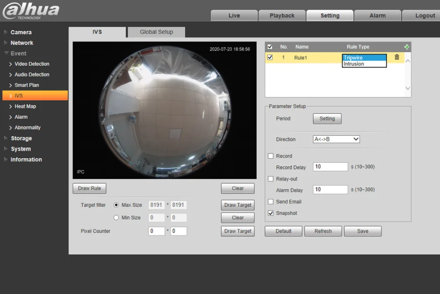Uncheck the Snapshot checkbox
Viewport: 440px width, 294px height.
(x=271, y=213)
